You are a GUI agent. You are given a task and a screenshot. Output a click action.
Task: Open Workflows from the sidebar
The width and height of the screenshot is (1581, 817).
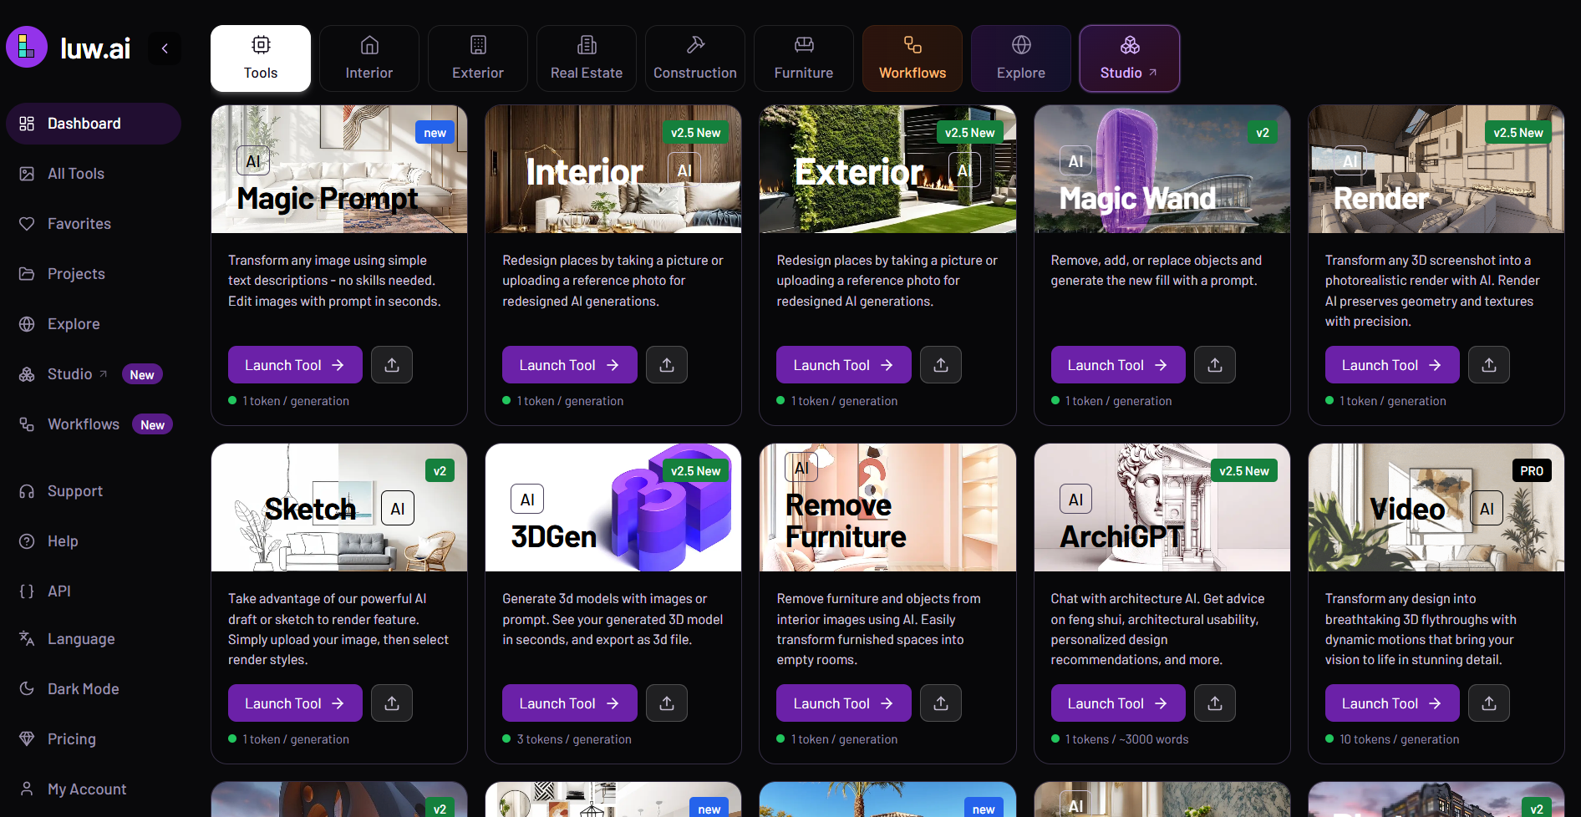coord(94,424)
